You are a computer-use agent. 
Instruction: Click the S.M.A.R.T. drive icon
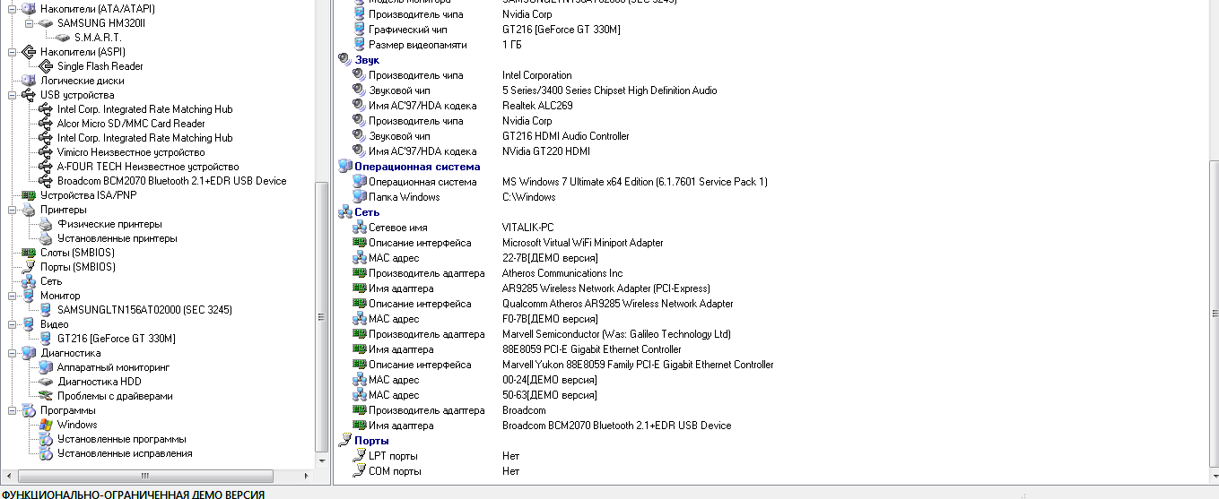click(x=63, y=38)
